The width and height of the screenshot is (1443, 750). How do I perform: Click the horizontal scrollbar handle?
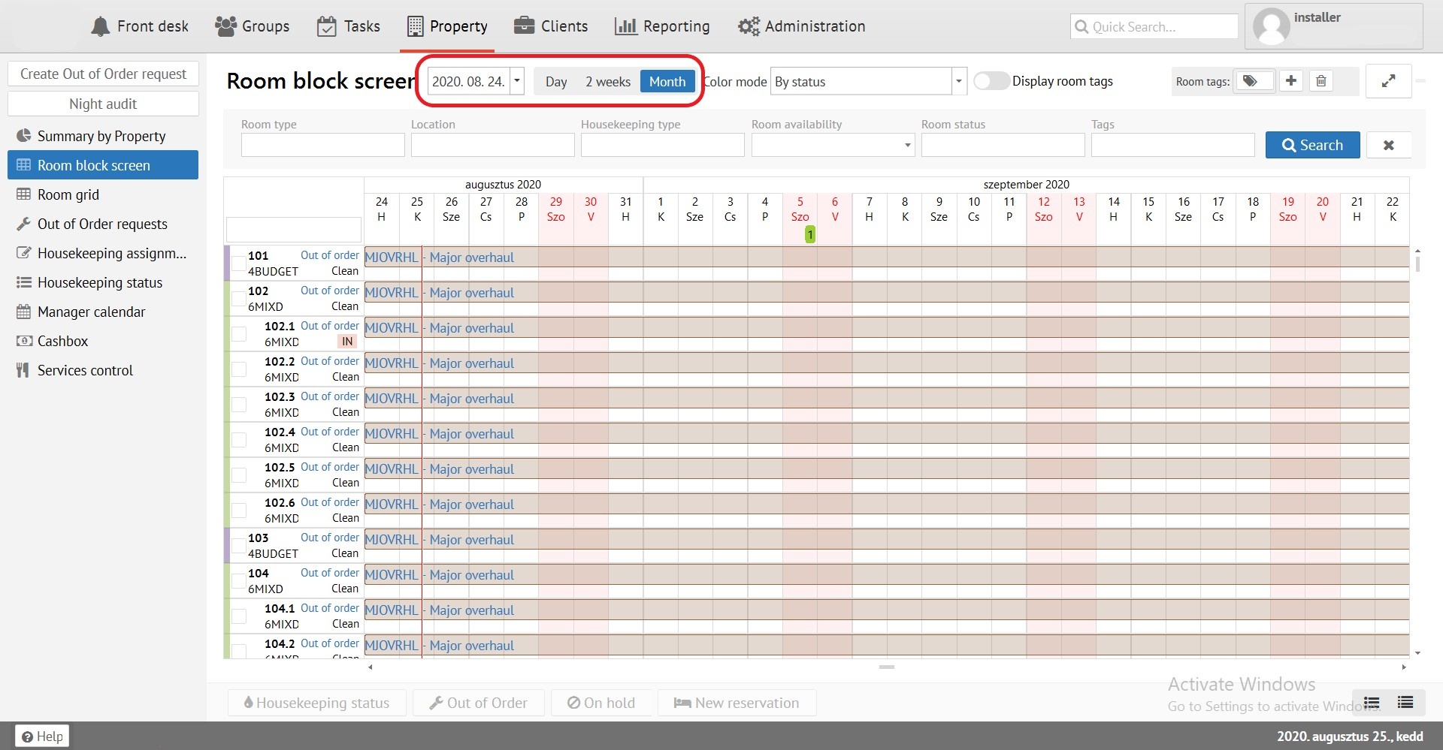pos(887,667)
